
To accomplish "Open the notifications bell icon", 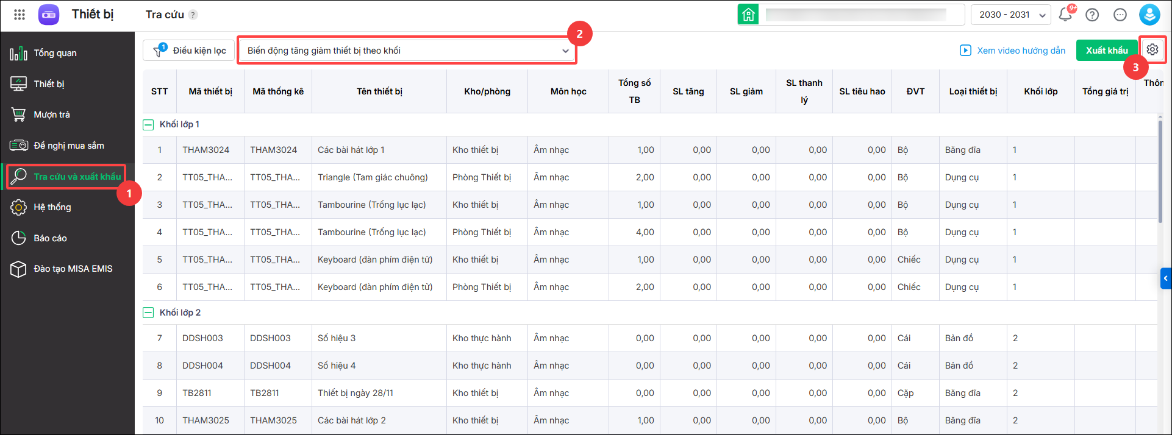I will [1065, 15].
